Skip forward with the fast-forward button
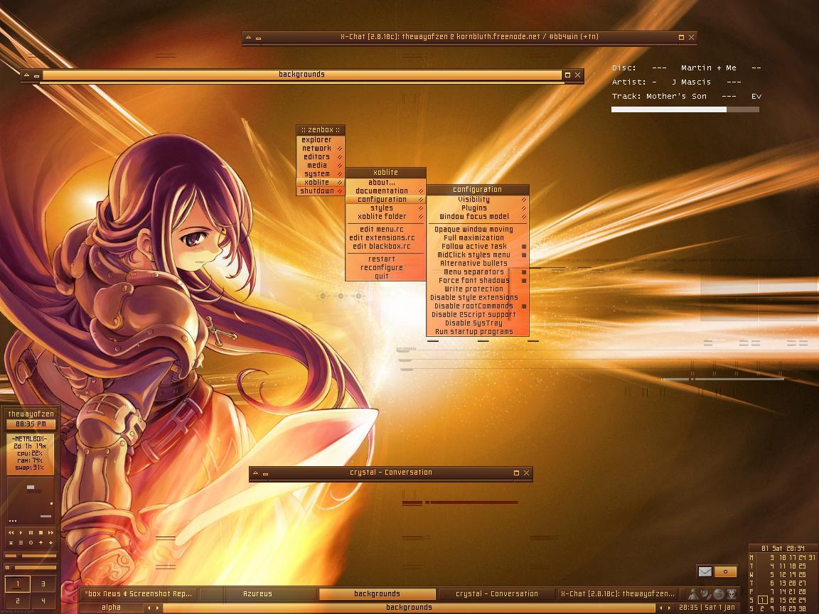Viewport: 819px width, 614px height. (x=50, y=532)
